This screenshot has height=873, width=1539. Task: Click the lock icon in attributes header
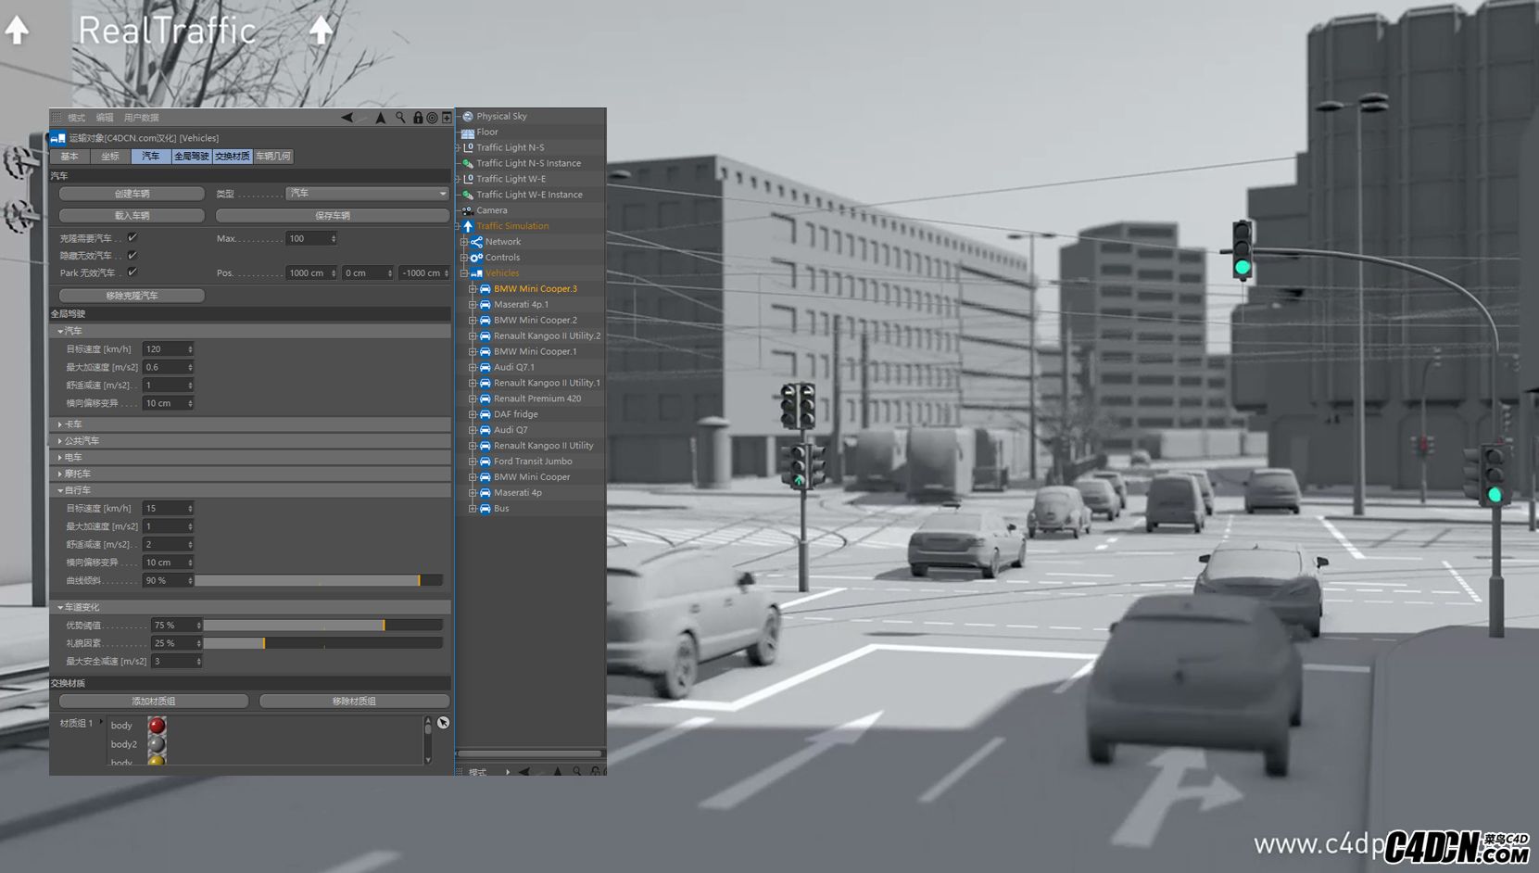(x=418, y=118)
